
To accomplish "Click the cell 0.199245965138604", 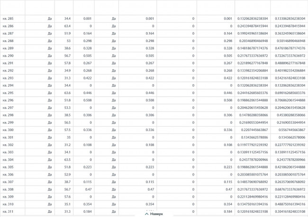I will click(x=253, y=33).
